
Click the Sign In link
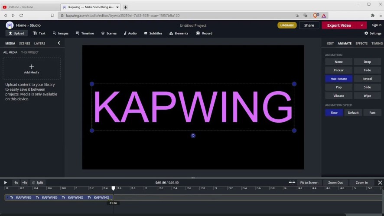click(376, 25)
